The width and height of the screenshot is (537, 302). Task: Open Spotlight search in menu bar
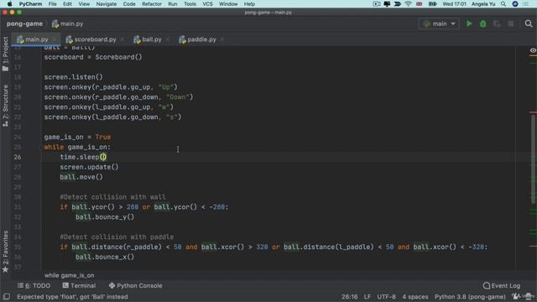point(503,4)
